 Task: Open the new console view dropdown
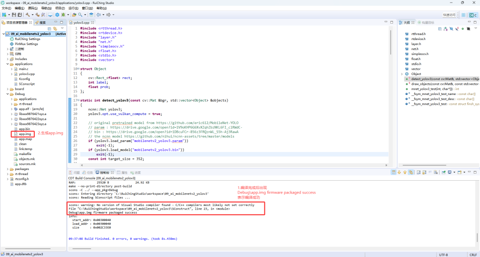tap(464, 172)
